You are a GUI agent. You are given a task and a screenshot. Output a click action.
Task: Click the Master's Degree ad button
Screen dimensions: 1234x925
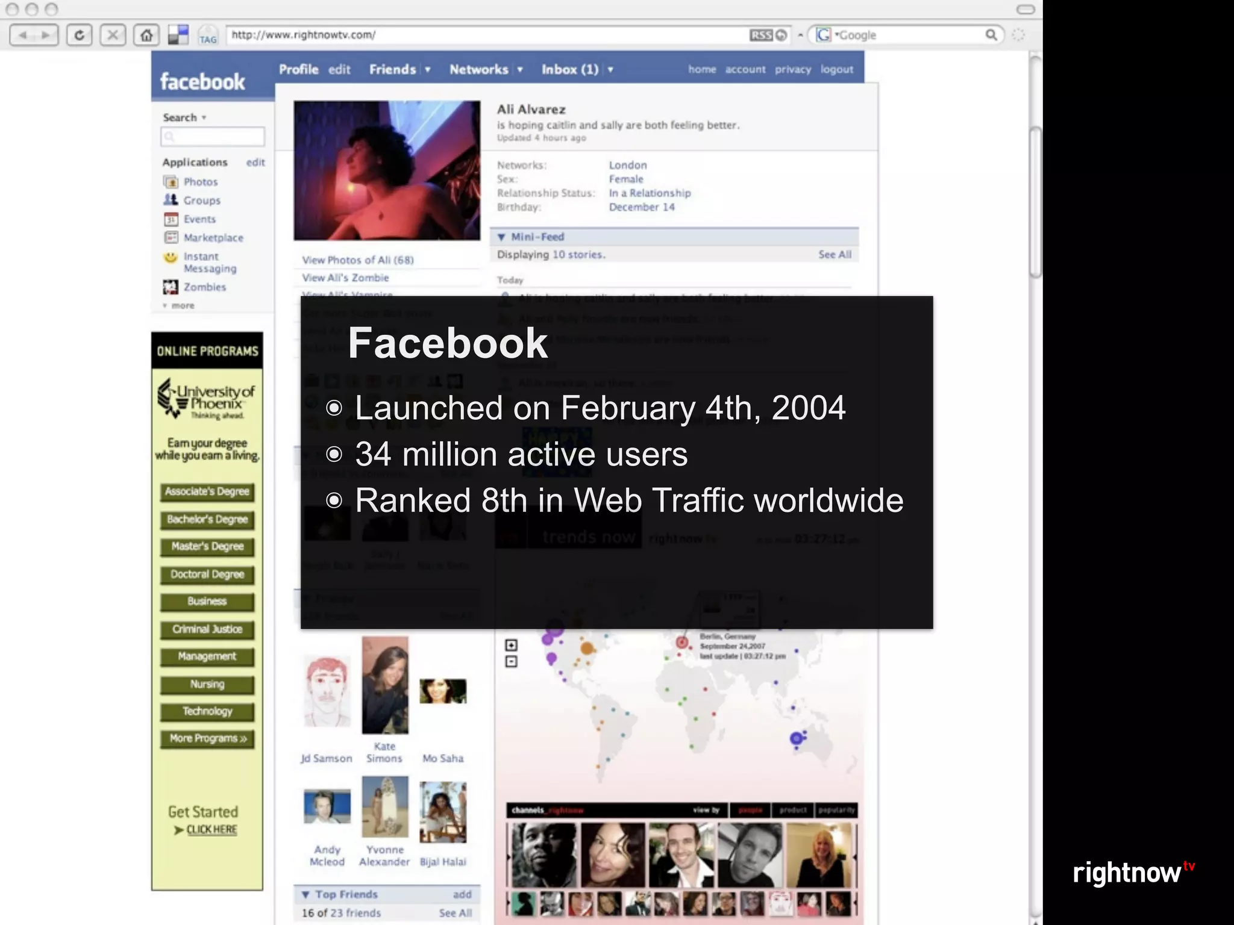[207, 547]
